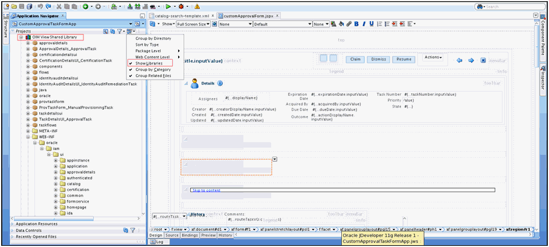The width and height of the screenshot is (549, 247).
Task: Collapse the WEB-INF folder node
Action: 28,137
